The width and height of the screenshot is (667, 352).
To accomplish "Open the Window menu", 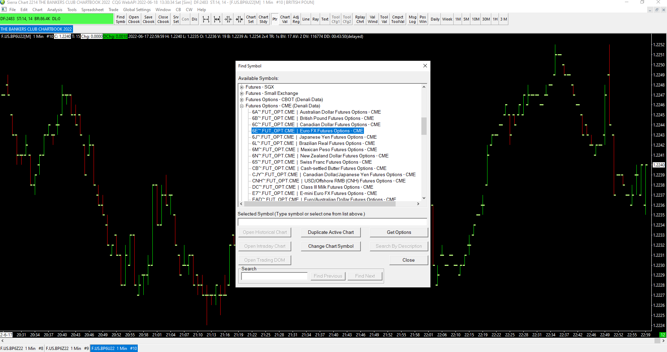I will 163,10.
